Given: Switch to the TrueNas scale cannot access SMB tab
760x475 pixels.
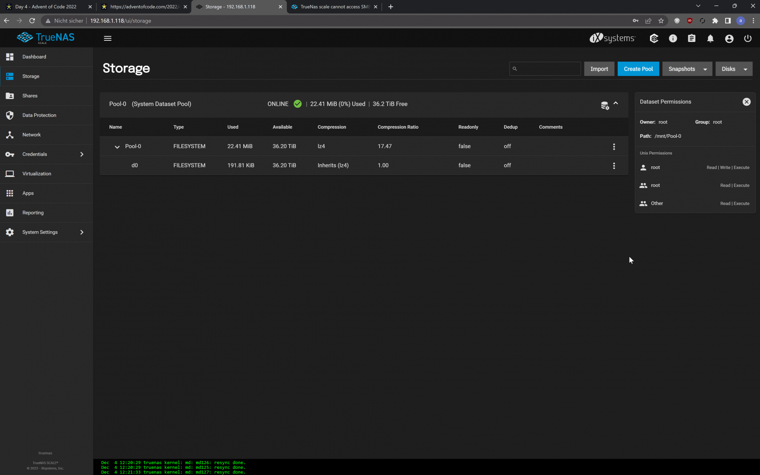Looking at the screenshot, I should (334, 7).
